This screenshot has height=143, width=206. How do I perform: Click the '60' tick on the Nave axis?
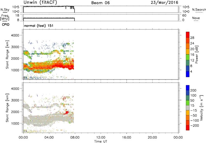tap(184, 15)
